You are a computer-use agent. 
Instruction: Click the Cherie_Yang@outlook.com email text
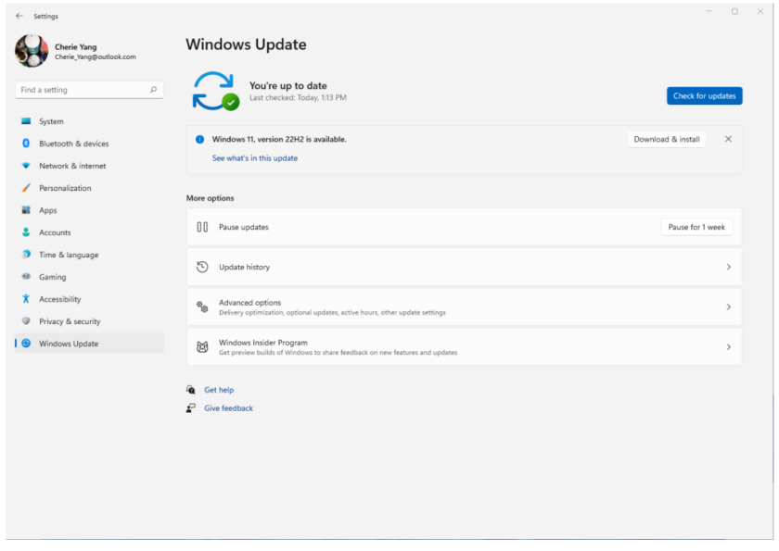point(96,57)
